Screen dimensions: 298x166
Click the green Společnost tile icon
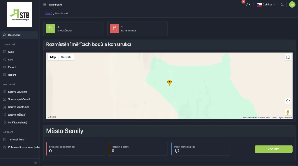click(x=50, y=29)
